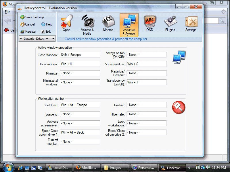Click the Cancel button
230x172 pixels.
(28, 24)
